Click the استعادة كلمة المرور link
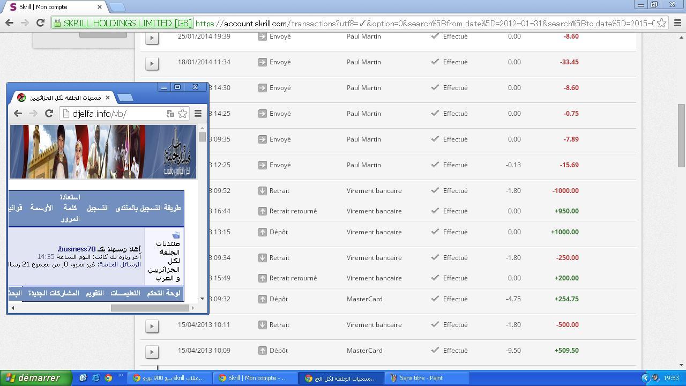The width and height of the screenshot is (686, 386). (x=70, y=208)
